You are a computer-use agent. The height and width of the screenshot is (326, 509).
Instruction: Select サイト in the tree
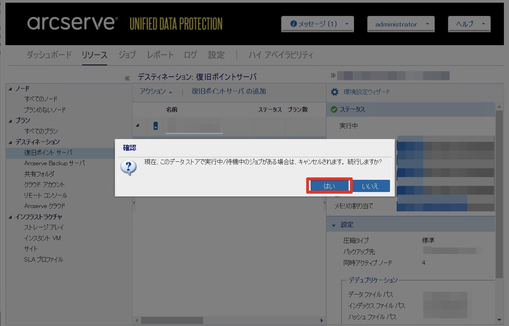31,249
